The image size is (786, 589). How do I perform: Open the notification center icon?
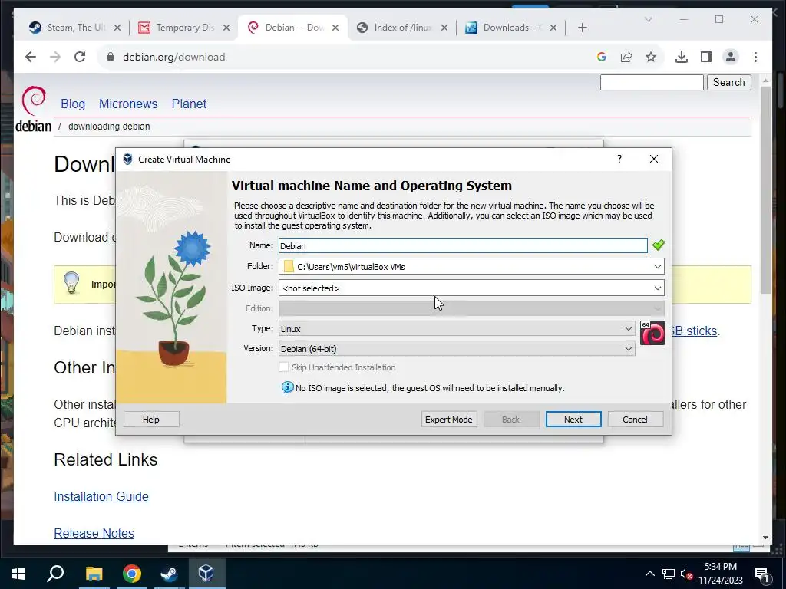[761, 575]
